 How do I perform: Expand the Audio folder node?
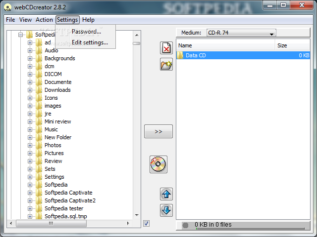(30, 50)
